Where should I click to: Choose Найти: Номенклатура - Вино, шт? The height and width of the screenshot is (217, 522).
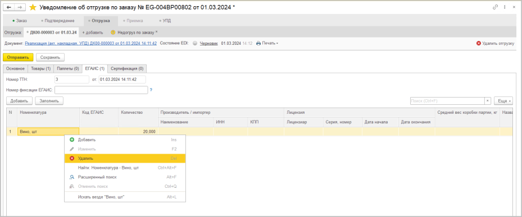(x=125, y=168)
